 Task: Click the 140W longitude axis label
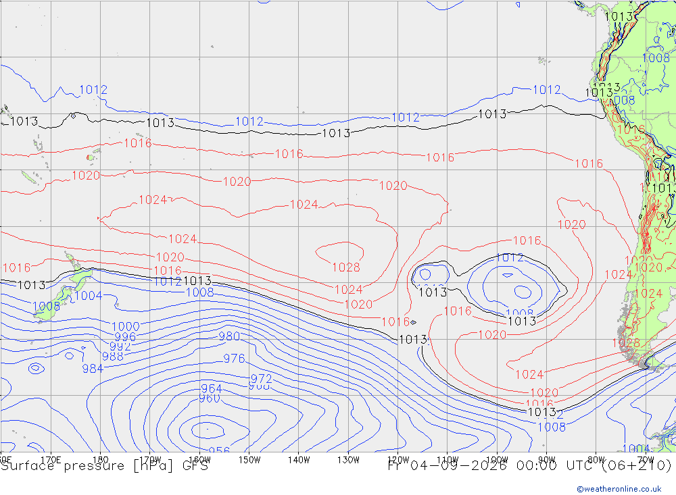[x=299, y=460]
